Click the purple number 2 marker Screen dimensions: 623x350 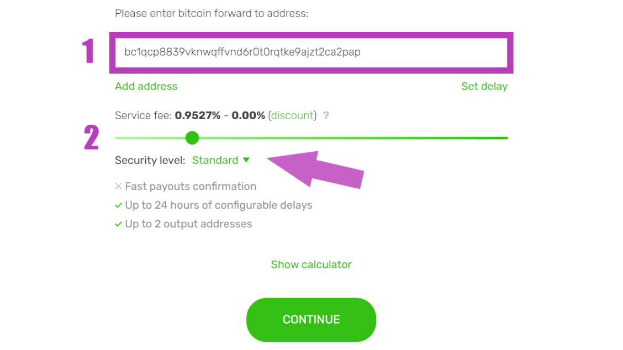91,137
